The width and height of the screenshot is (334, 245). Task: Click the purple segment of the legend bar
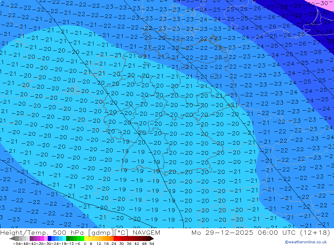pos(35,239)
